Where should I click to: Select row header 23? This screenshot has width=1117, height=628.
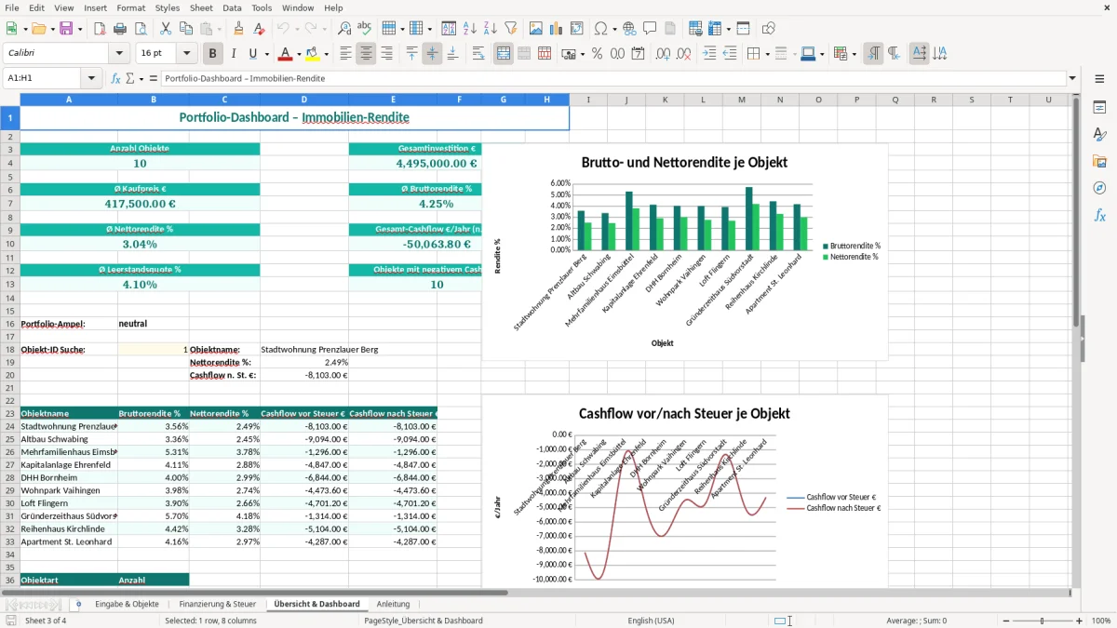pyautogui.click(x=9, y=413)
